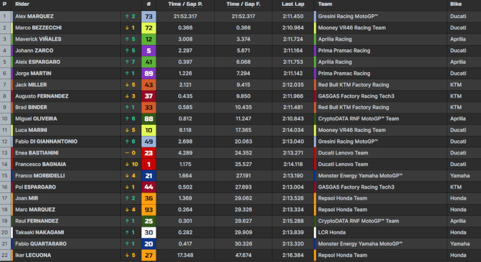The image size is (481, 262).
Task: Click the Team column header
Action: 325,5
